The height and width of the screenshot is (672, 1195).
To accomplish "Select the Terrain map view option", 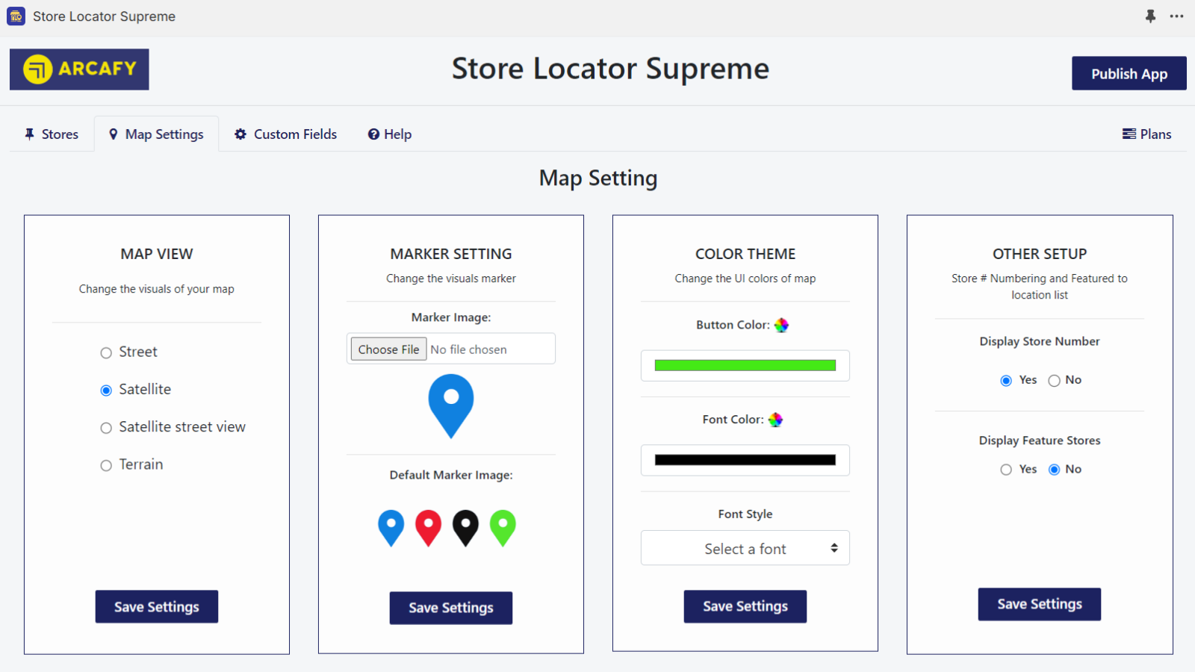I will 106,465.
